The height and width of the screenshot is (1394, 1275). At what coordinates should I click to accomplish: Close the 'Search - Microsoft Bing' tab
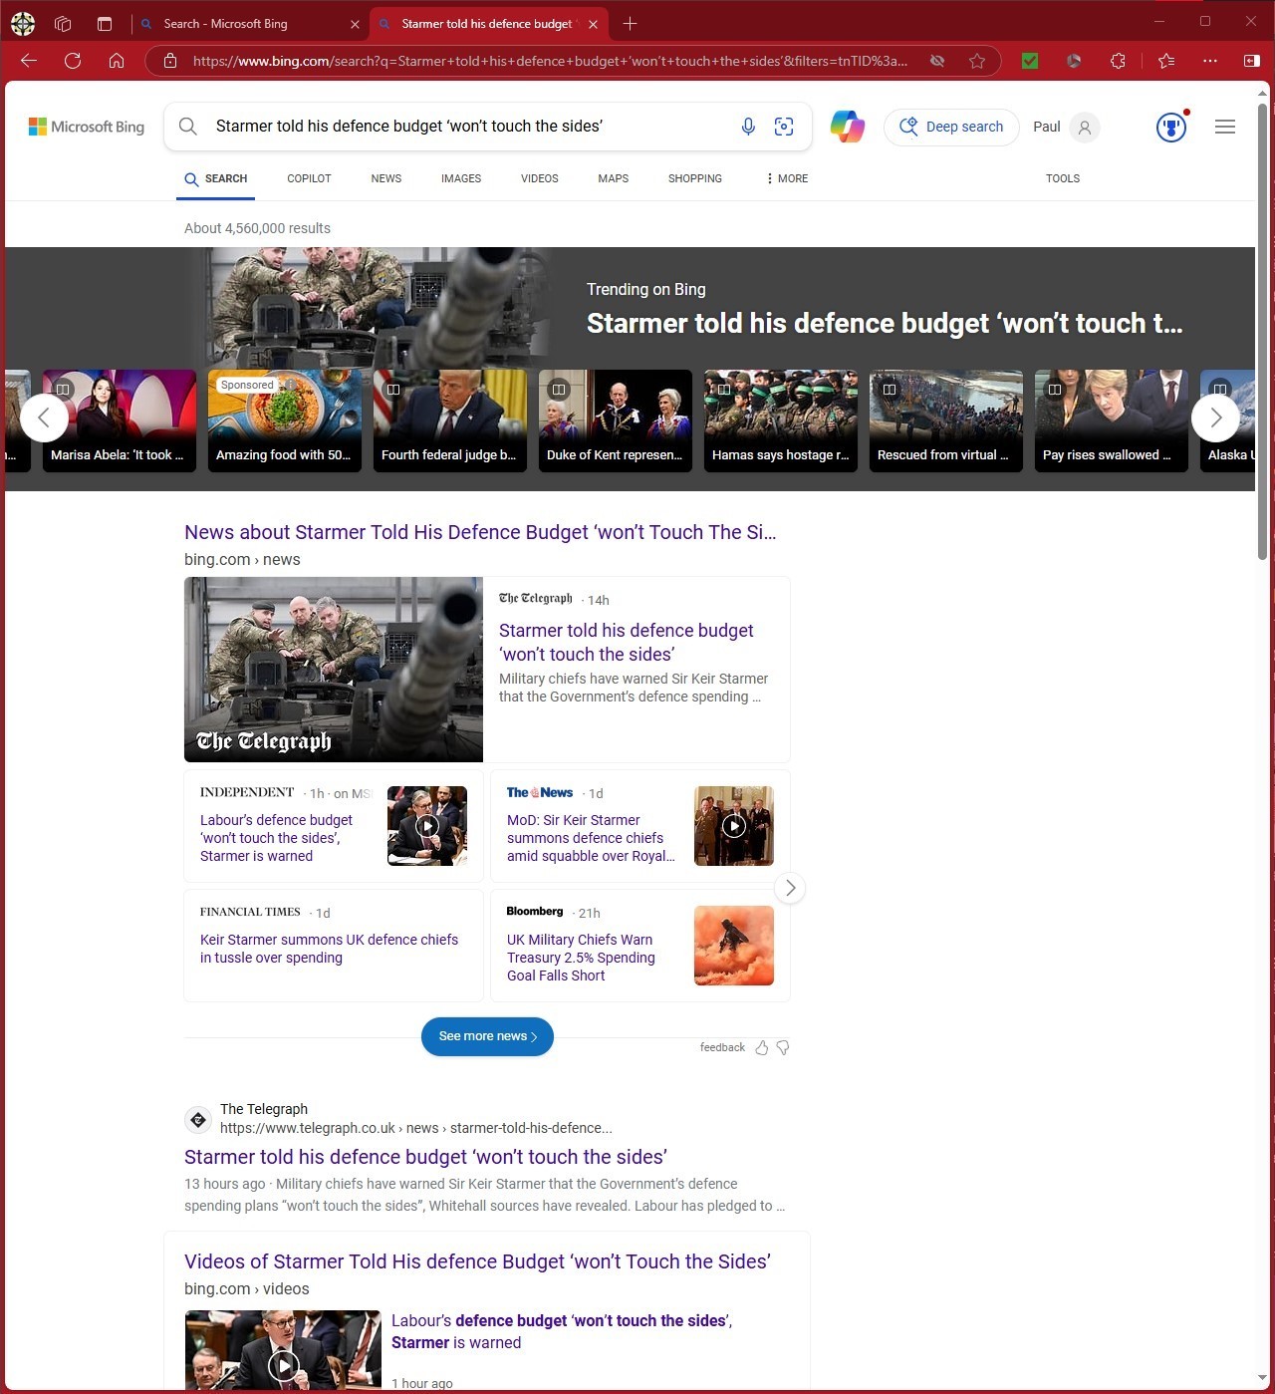coord(355,24)
